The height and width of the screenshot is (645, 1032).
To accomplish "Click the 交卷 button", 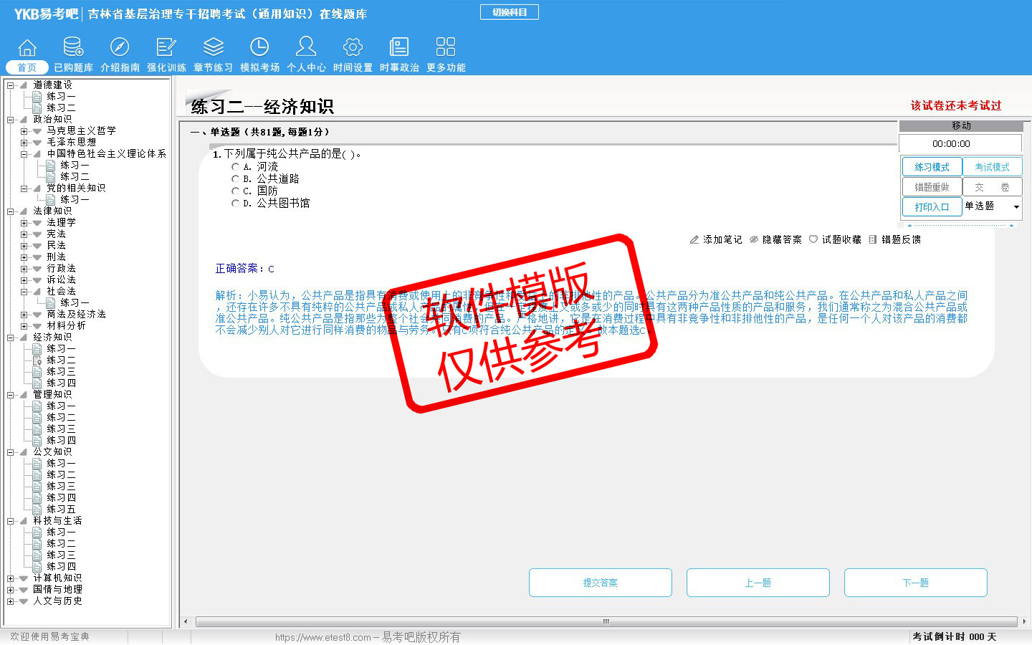I will point(992,187).
